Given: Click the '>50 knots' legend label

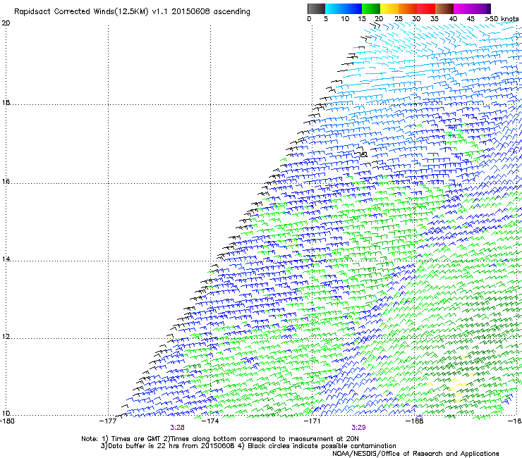Looking at the screenshot, I should [x=502, y=19].
